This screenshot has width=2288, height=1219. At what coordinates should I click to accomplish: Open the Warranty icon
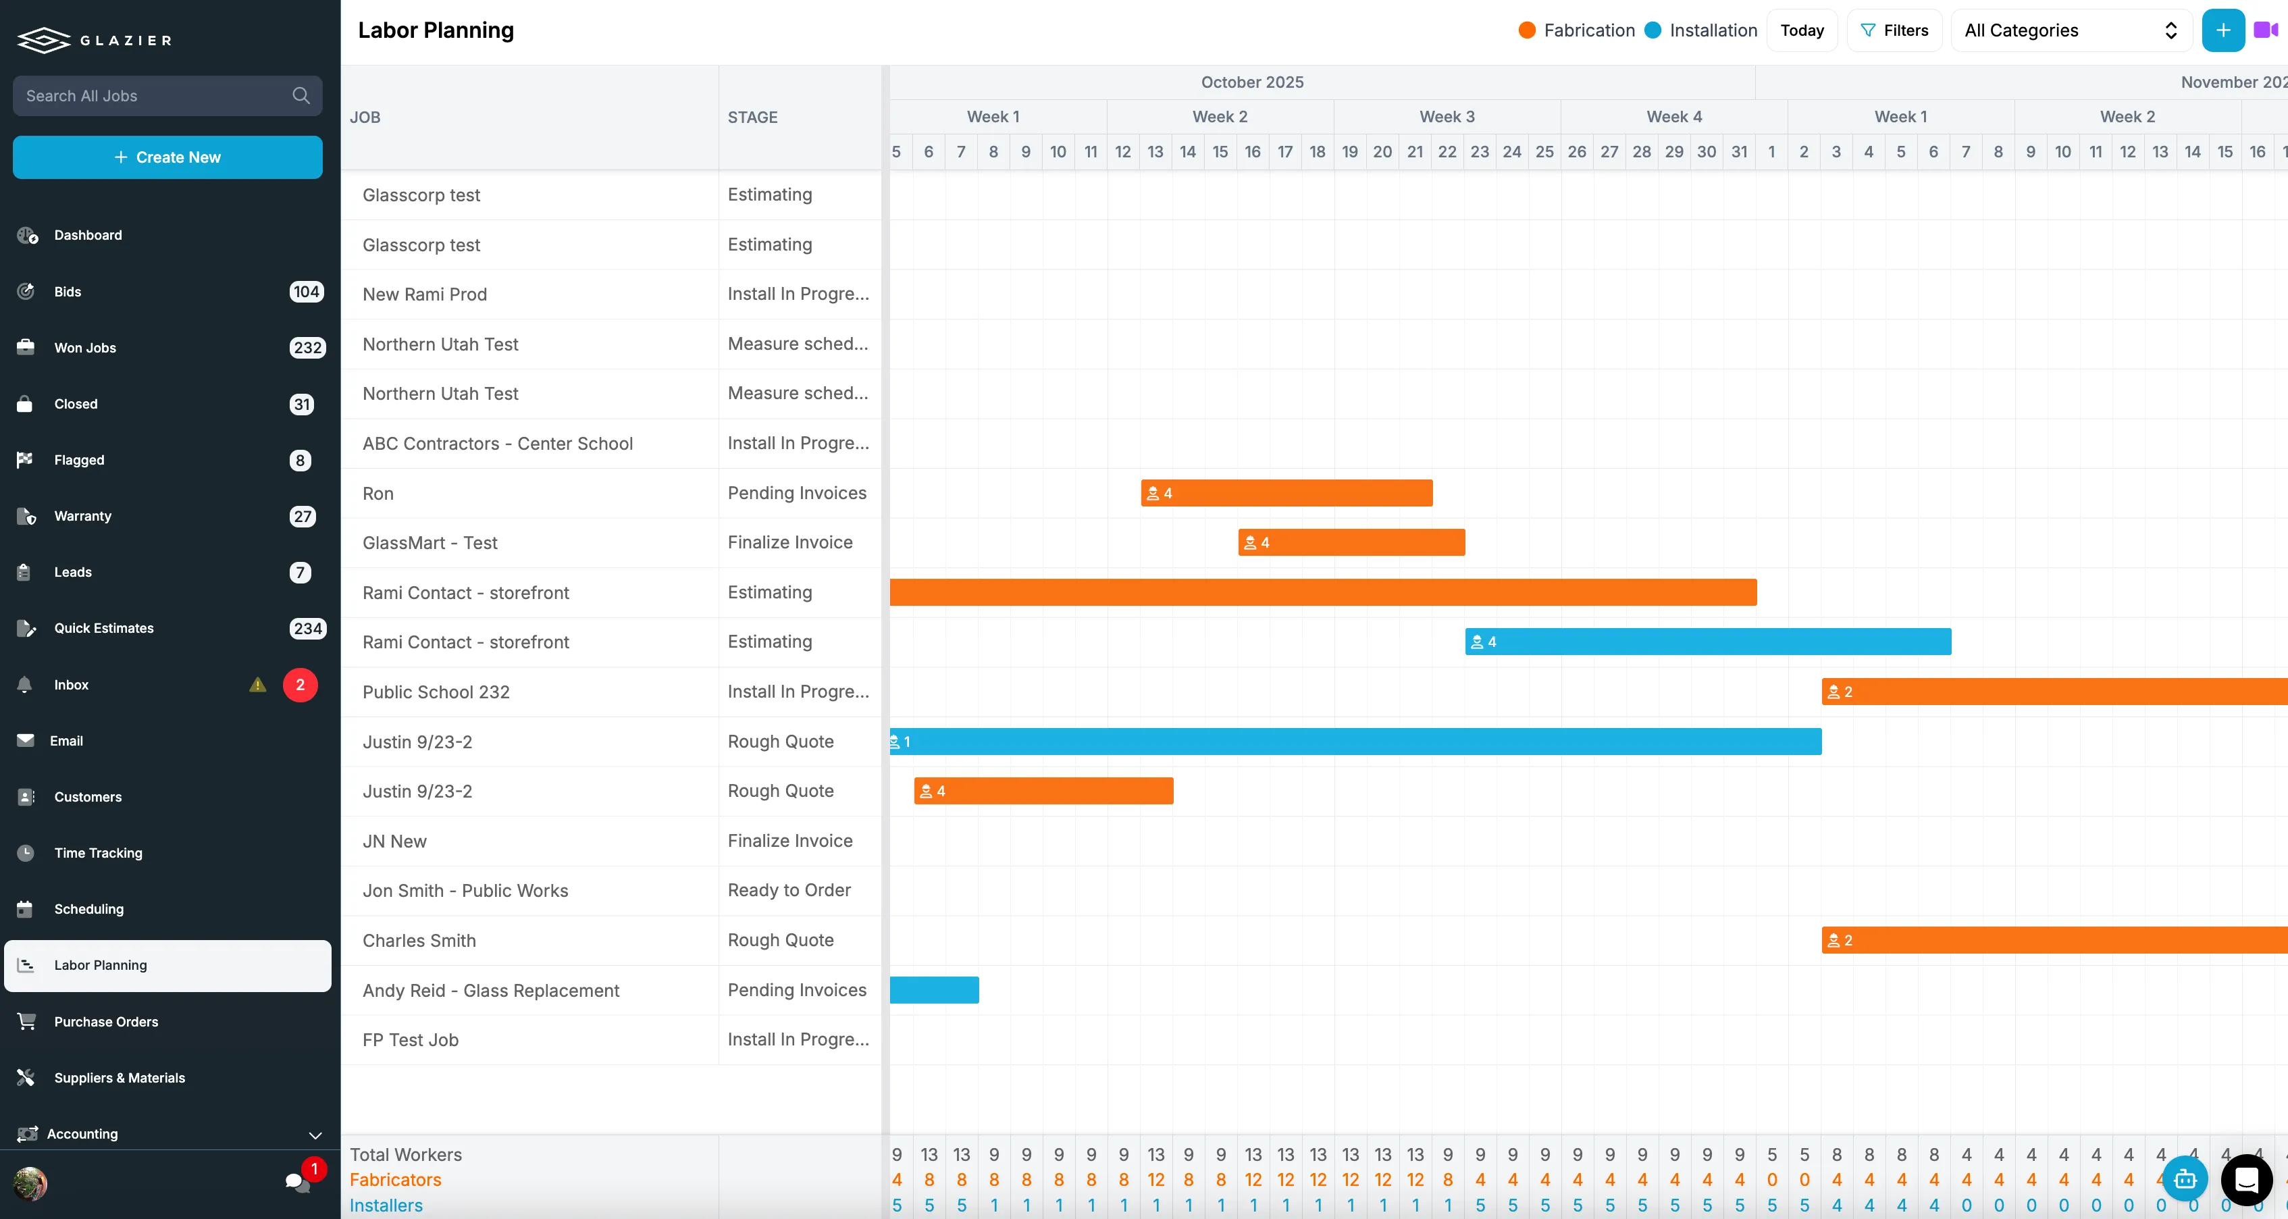(26, 516)
